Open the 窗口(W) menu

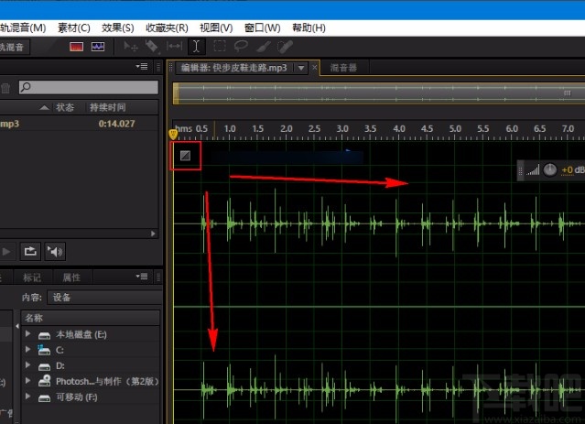point(262,28)
